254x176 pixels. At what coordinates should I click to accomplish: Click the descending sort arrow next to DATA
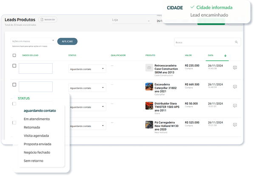[x=225, y=56]
